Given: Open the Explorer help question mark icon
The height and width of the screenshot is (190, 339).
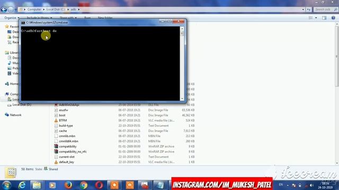Looking at the screenshot, I should pyautogui.click(x=333, y=18).
